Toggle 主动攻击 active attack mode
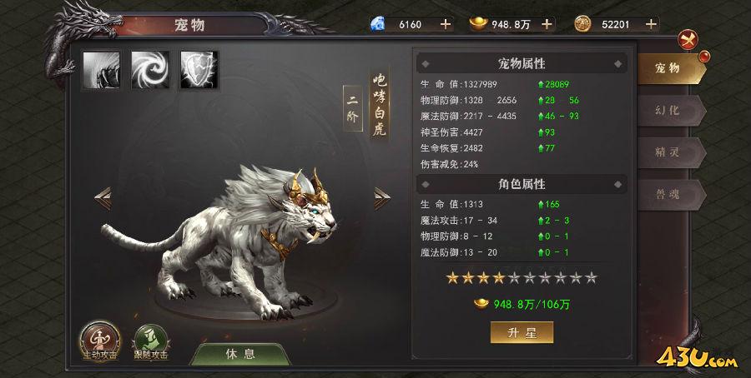Screen dimensions: 751x378 (99, 341)
